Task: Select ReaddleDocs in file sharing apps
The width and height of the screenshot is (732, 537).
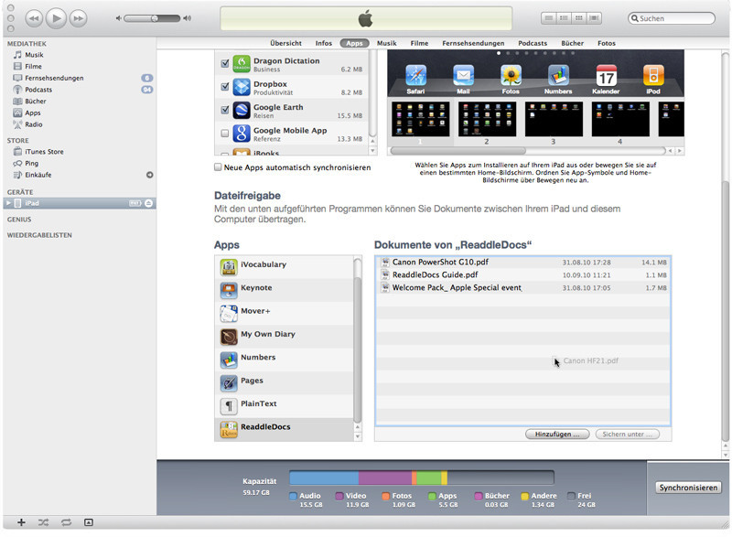Action: point(284,429)
